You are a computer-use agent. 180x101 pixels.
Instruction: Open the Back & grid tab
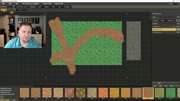[x=171, y=21]
